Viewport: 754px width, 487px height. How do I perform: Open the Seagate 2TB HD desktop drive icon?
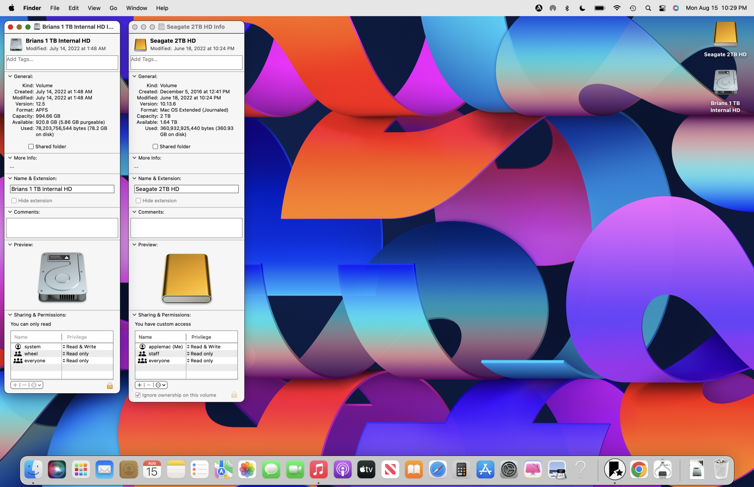coord(725,35)
